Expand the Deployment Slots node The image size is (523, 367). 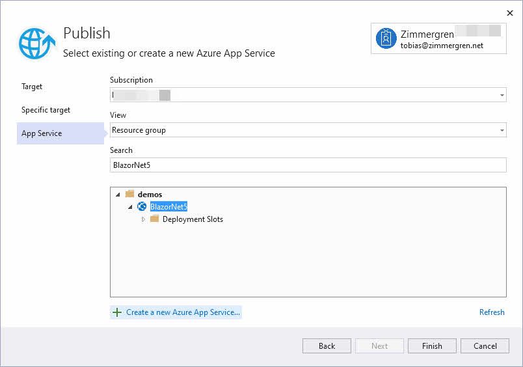[x=143, y=219]
